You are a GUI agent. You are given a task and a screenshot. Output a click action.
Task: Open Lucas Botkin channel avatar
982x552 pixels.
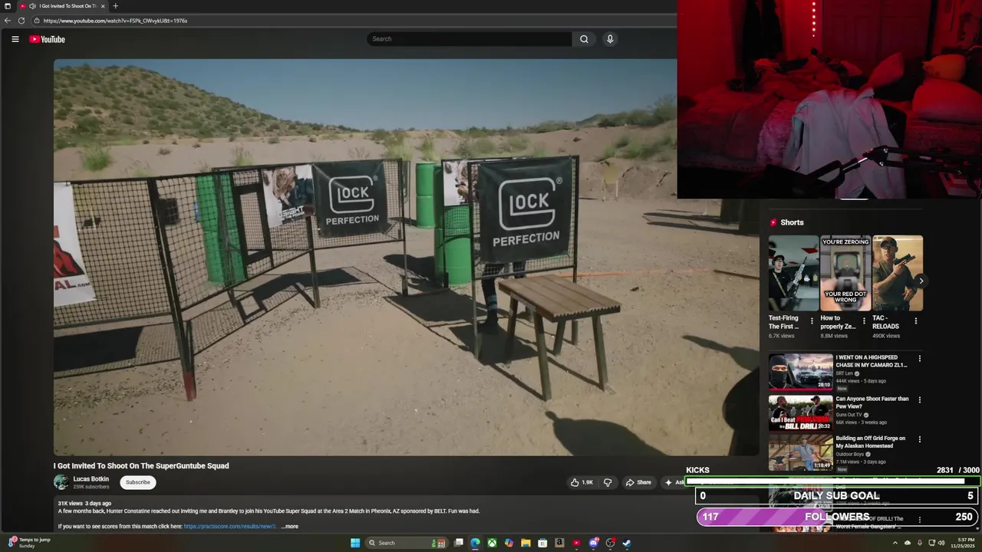(61, 482)
